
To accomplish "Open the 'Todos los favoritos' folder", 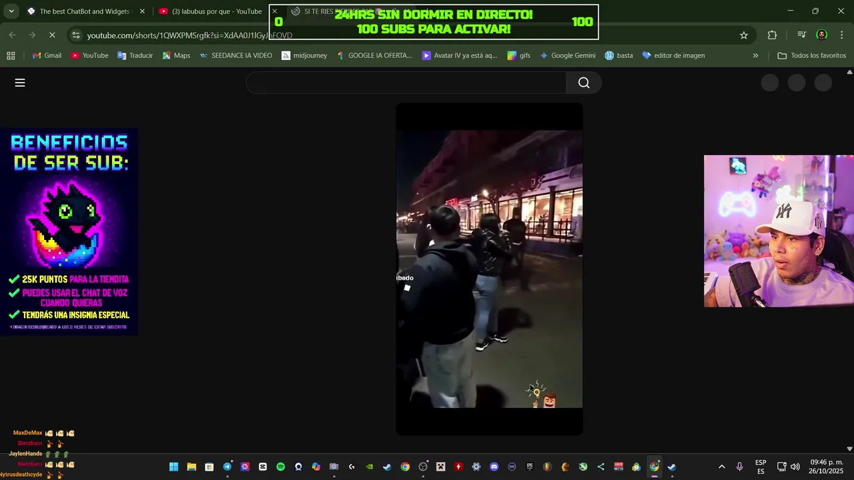I will [811, 55].
